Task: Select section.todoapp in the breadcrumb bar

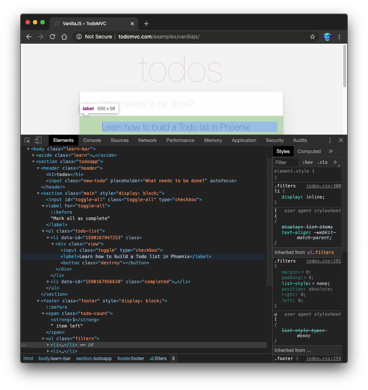Action: point(94,358)
